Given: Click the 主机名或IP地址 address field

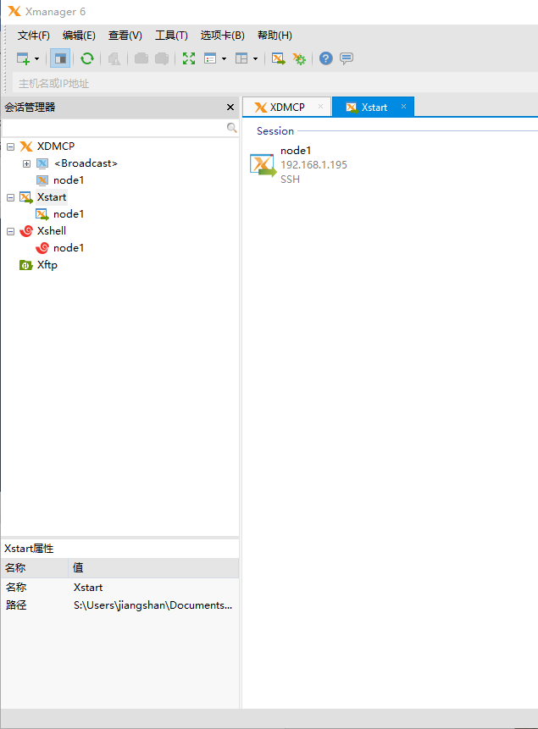Looking at the screenshot, I should [x=275, y=83].
